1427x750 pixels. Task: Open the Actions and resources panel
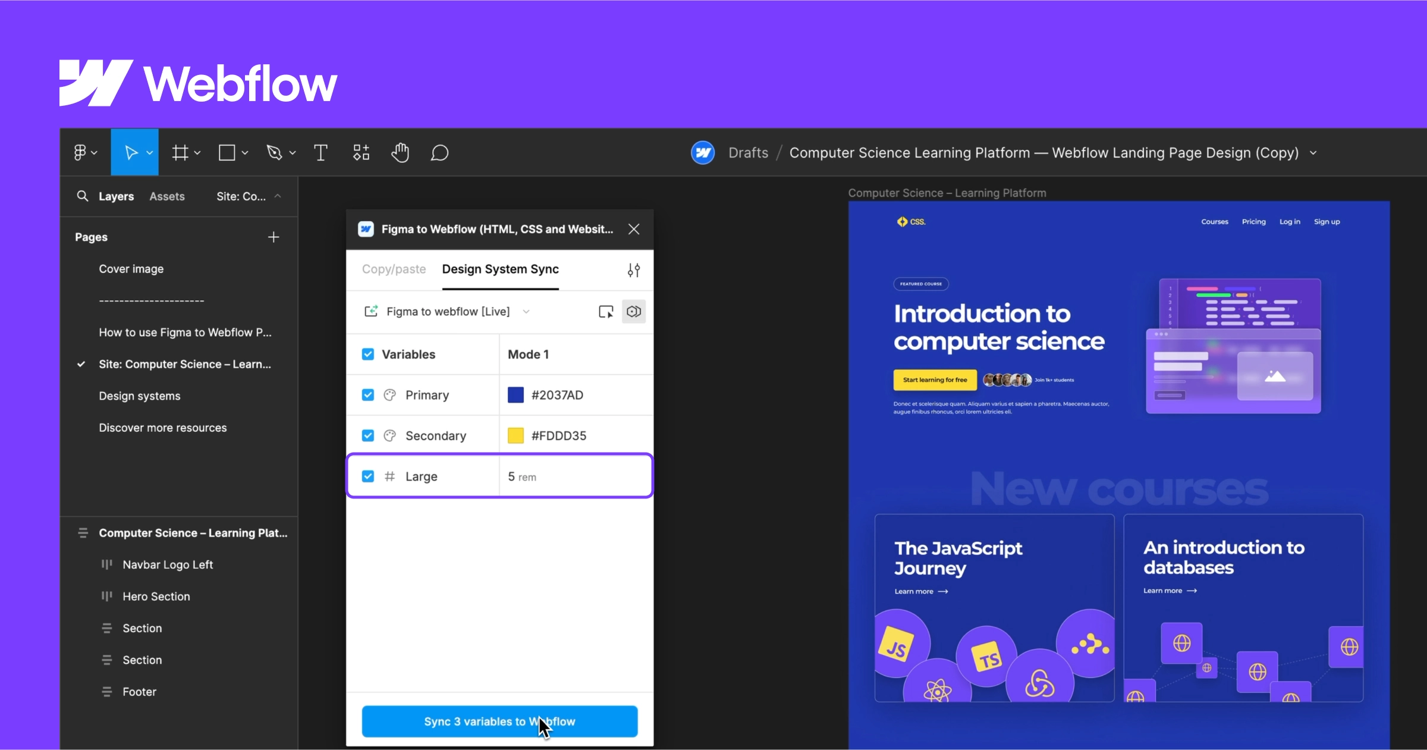[x=360, y=152]
